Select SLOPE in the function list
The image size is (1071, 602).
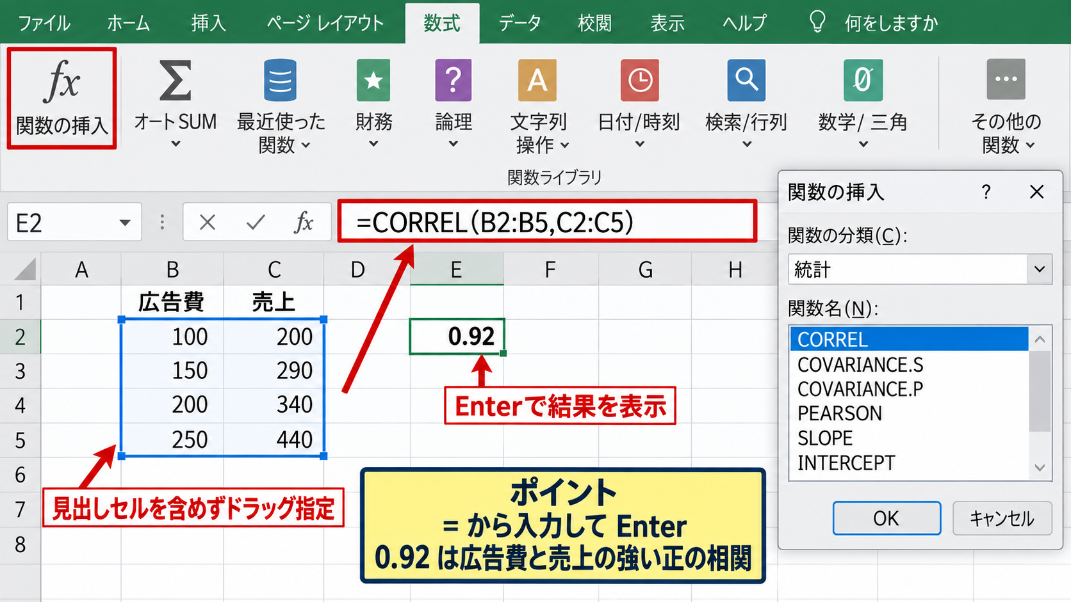click(909, 438)
